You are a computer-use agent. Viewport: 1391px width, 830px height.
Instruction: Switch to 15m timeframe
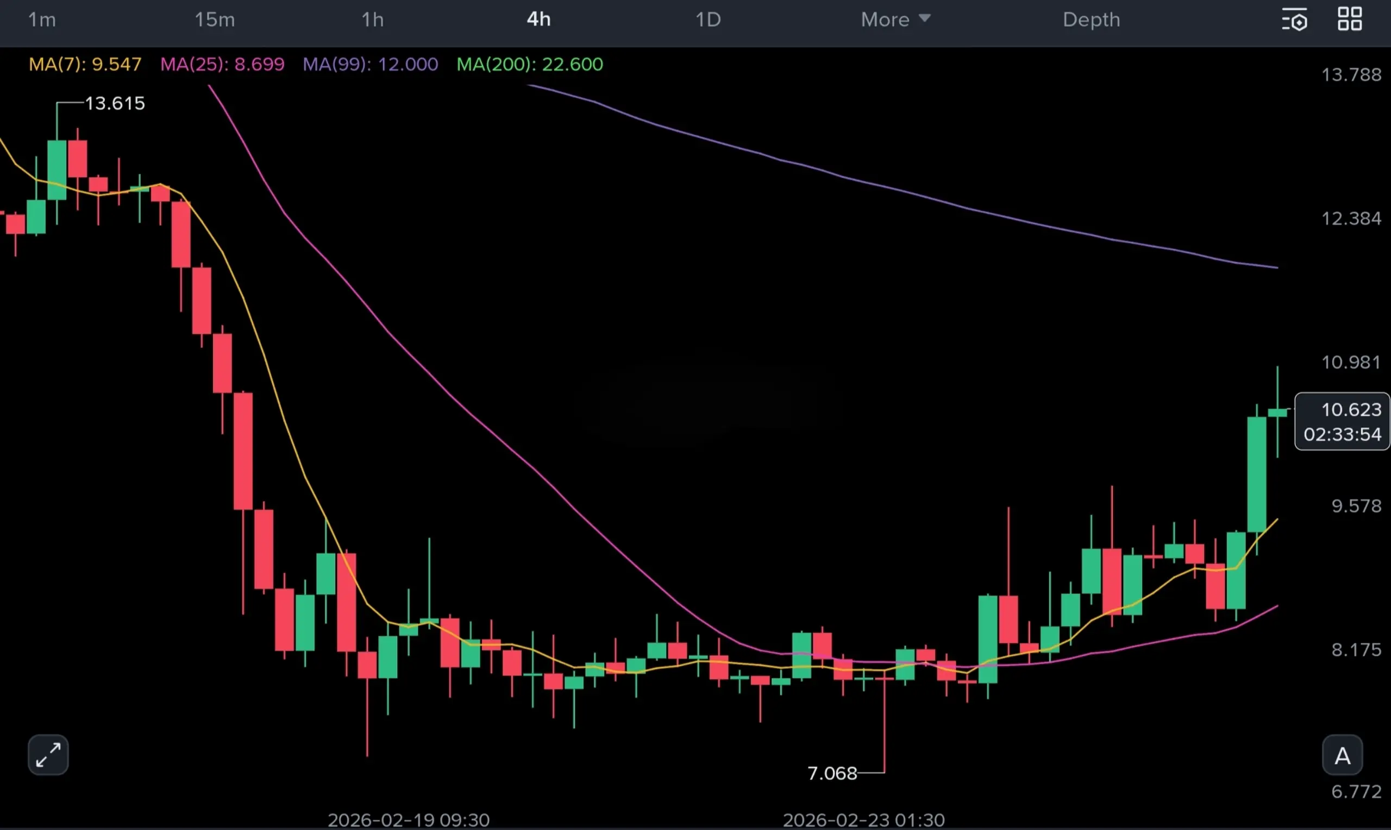pyautogui.click(x=215, y=20)
